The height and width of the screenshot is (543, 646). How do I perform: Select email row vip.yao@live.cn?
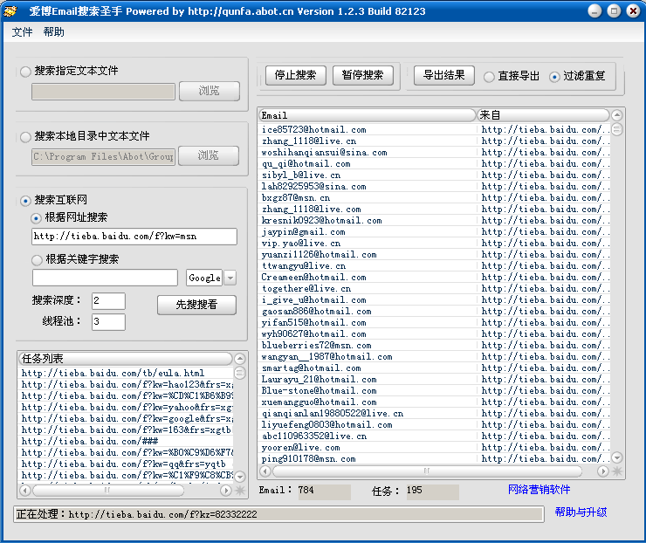[x=435, y=244]
